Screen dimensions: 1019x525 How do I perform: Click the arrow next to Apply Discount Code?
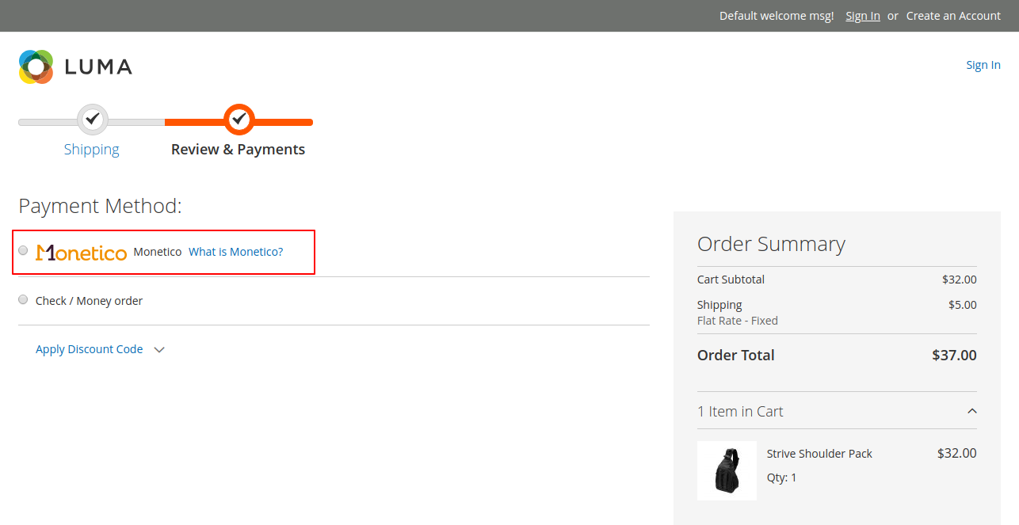tap(158, 349)
